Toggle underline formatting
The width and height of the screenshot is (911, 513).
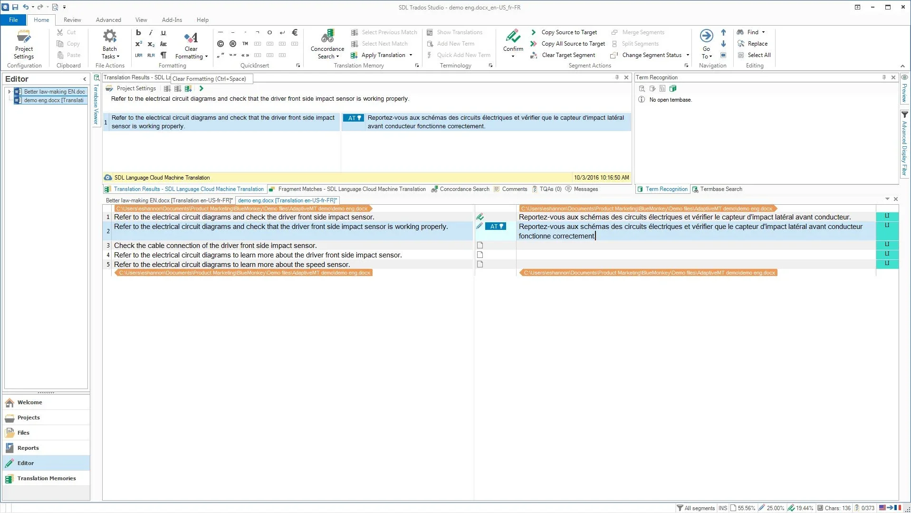point(163,32)
